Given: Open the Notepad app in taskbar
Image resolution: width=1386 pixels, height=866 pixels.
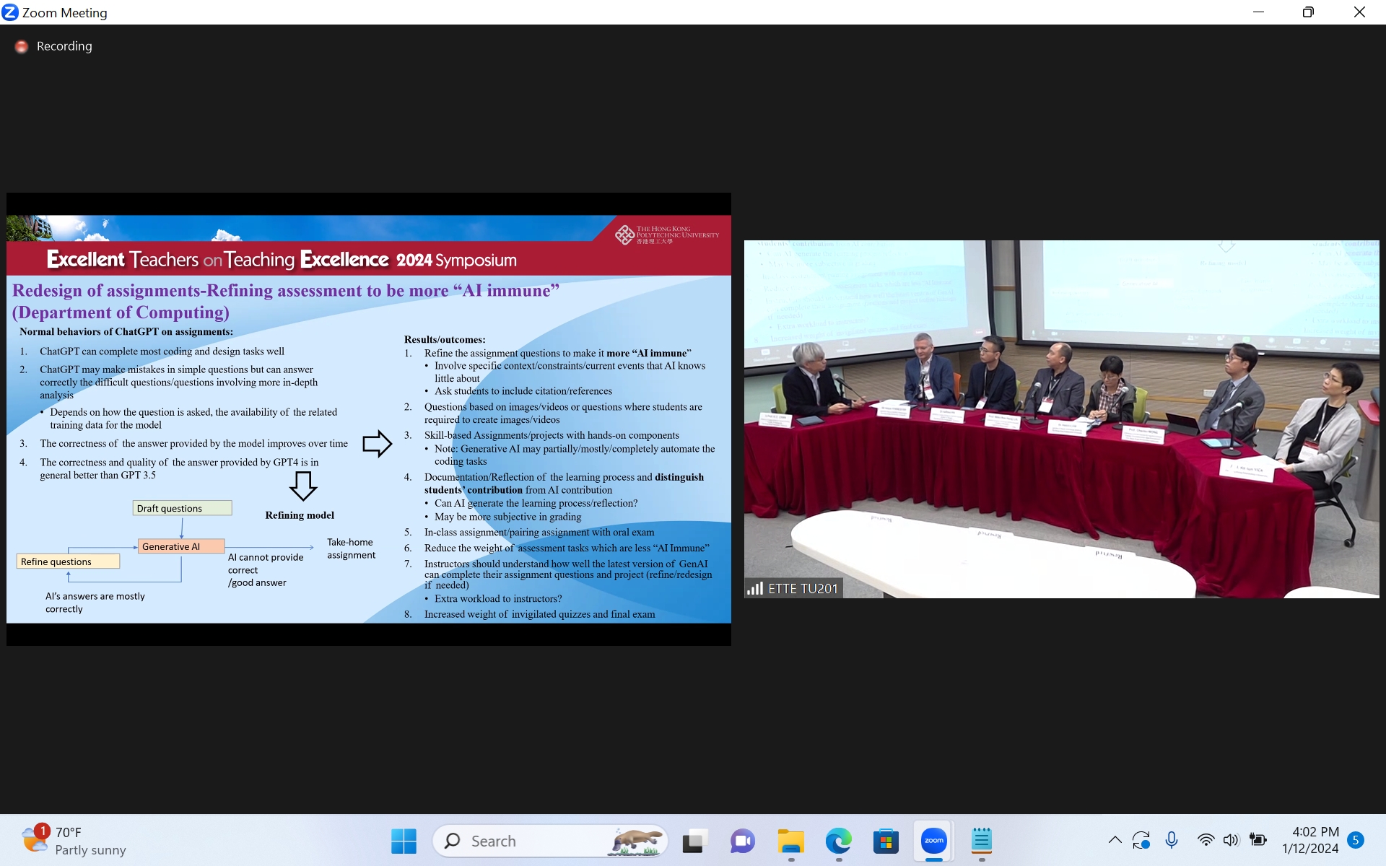Looking at the screenshot, I should click(x=981, y=841).
